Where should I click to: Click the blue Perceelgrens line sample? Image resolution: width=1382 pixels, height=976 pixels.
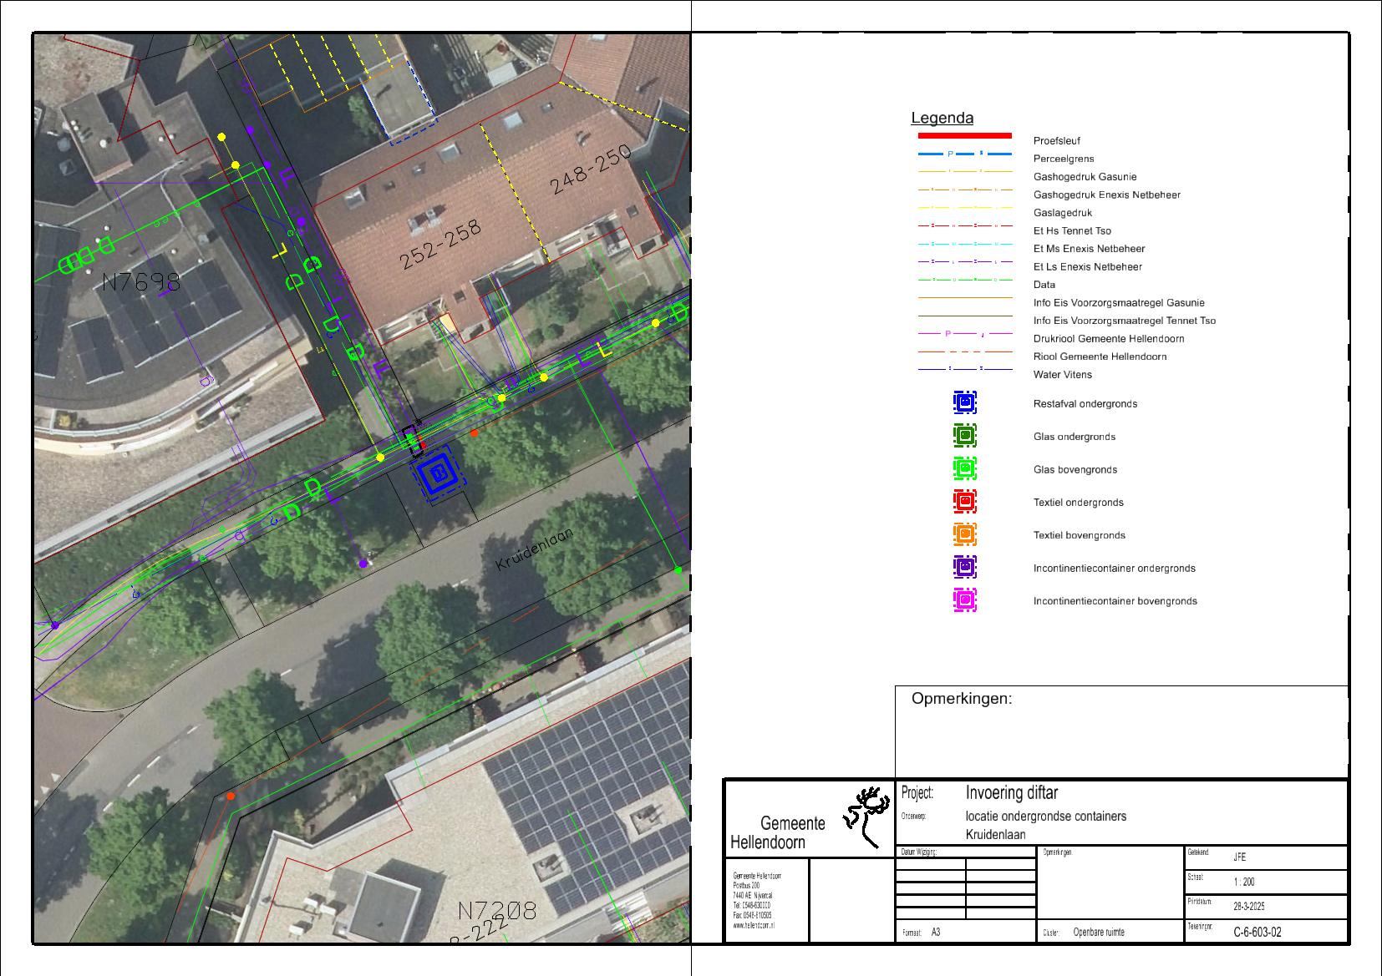click(964, 154)
